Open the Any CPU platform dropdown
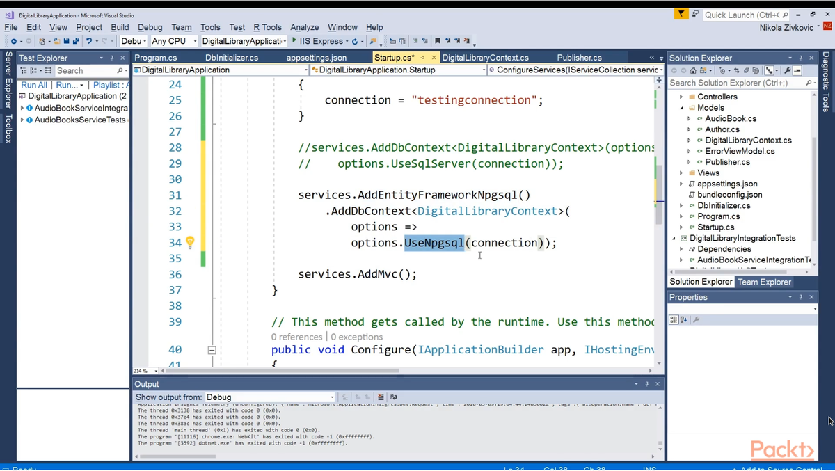This screenshot has height=471, width=835. click(174, 41)
